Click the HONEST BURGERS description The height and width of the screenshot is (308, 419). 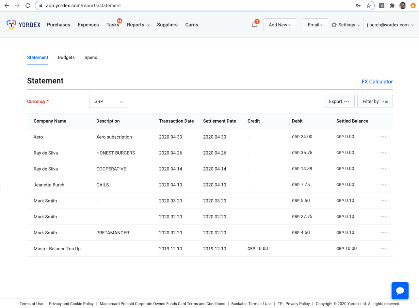click(116, 153)
